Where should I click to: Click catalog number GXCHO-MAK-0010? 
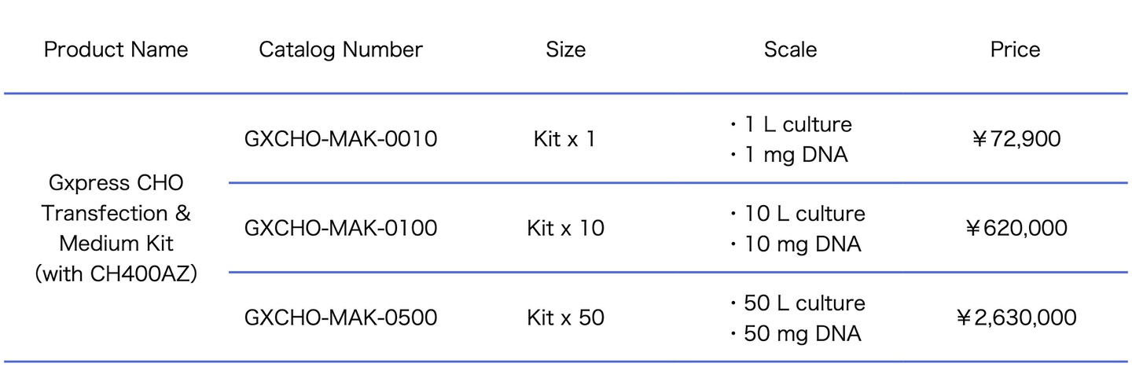340,139
